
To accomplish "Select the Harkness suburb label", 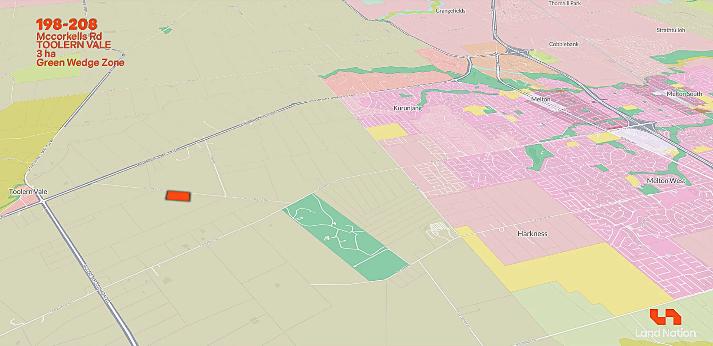I will click(533, 234).
